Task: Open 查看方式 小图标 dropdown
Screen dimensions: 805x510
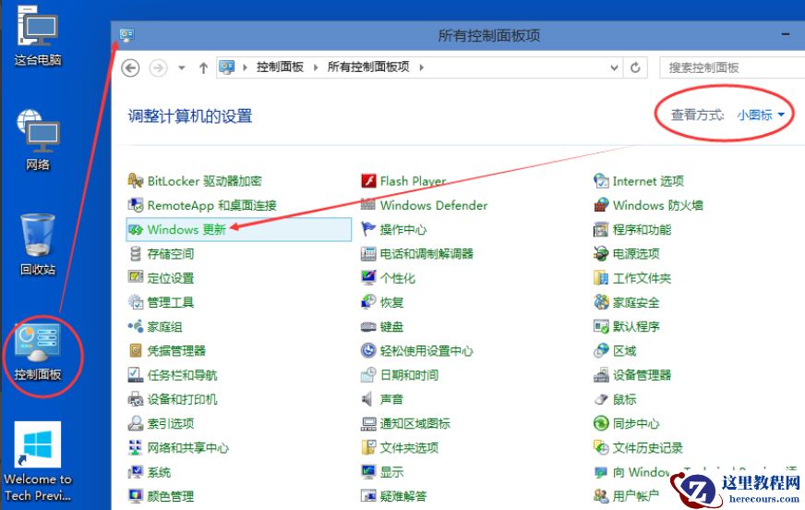Action: pos(761,115)
